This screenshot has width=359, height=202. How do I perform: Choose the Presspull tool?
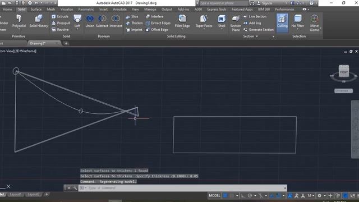61,23
